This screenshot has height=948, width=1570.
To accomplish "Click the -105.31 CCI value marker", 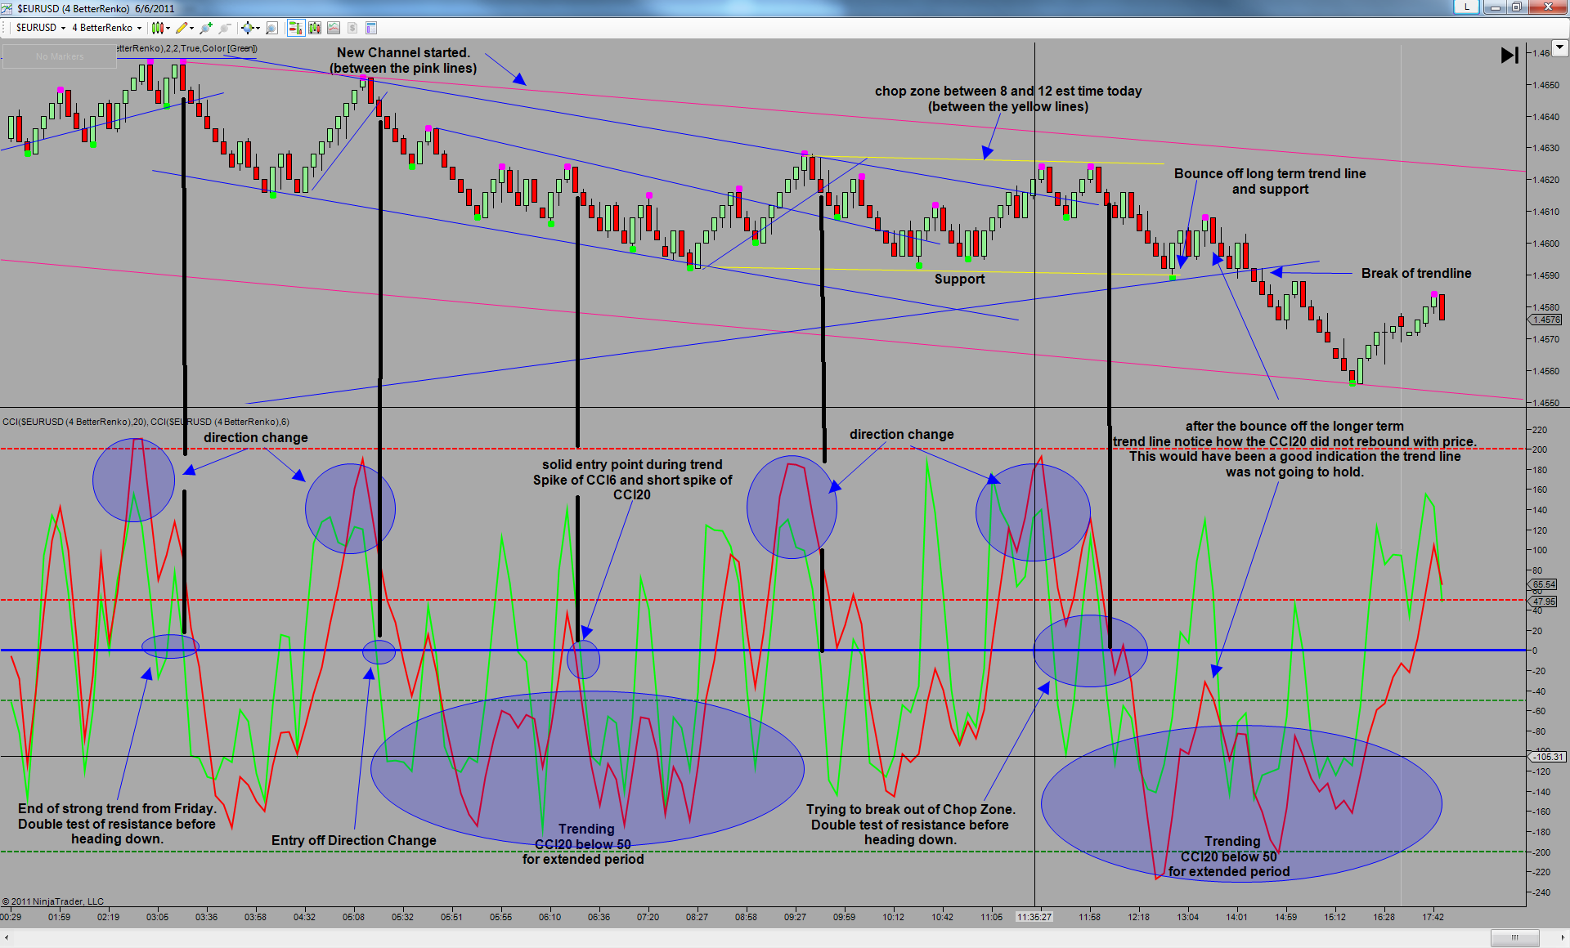I will click(x=1547, y=757).
